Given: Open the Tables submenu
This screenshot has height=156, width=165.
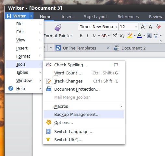Looking at the screenshot, I should (24, 72).
